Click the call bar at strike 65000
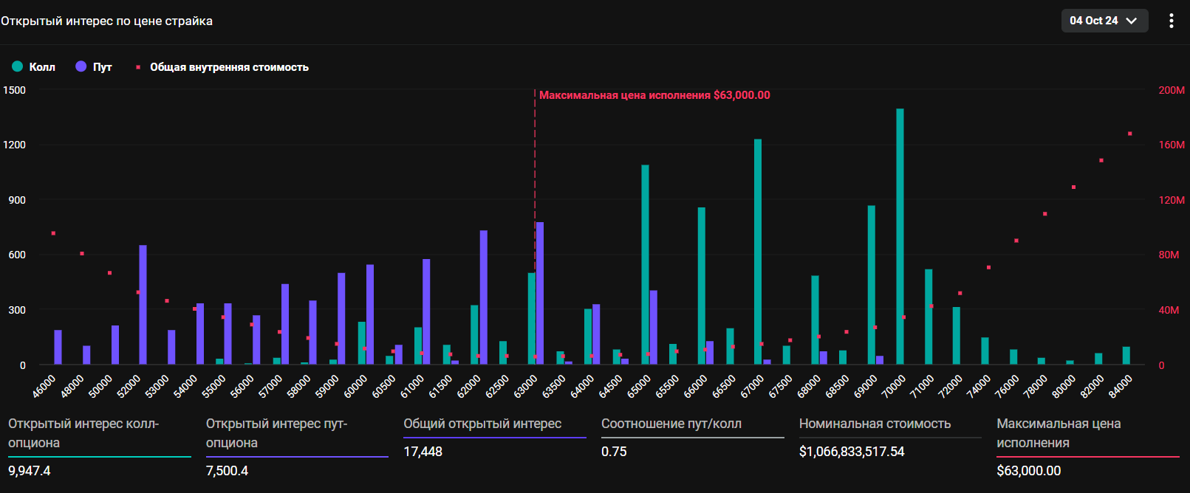This screenshot has width=1190, height=493. pyautogui.click(x=645, y=264)
